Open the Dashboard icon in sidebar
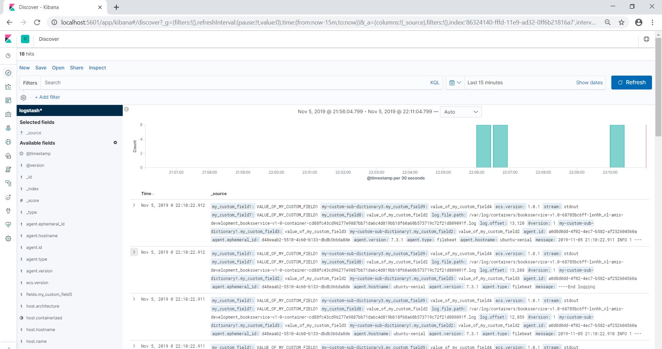662x349 pixels. coord(8,100)
